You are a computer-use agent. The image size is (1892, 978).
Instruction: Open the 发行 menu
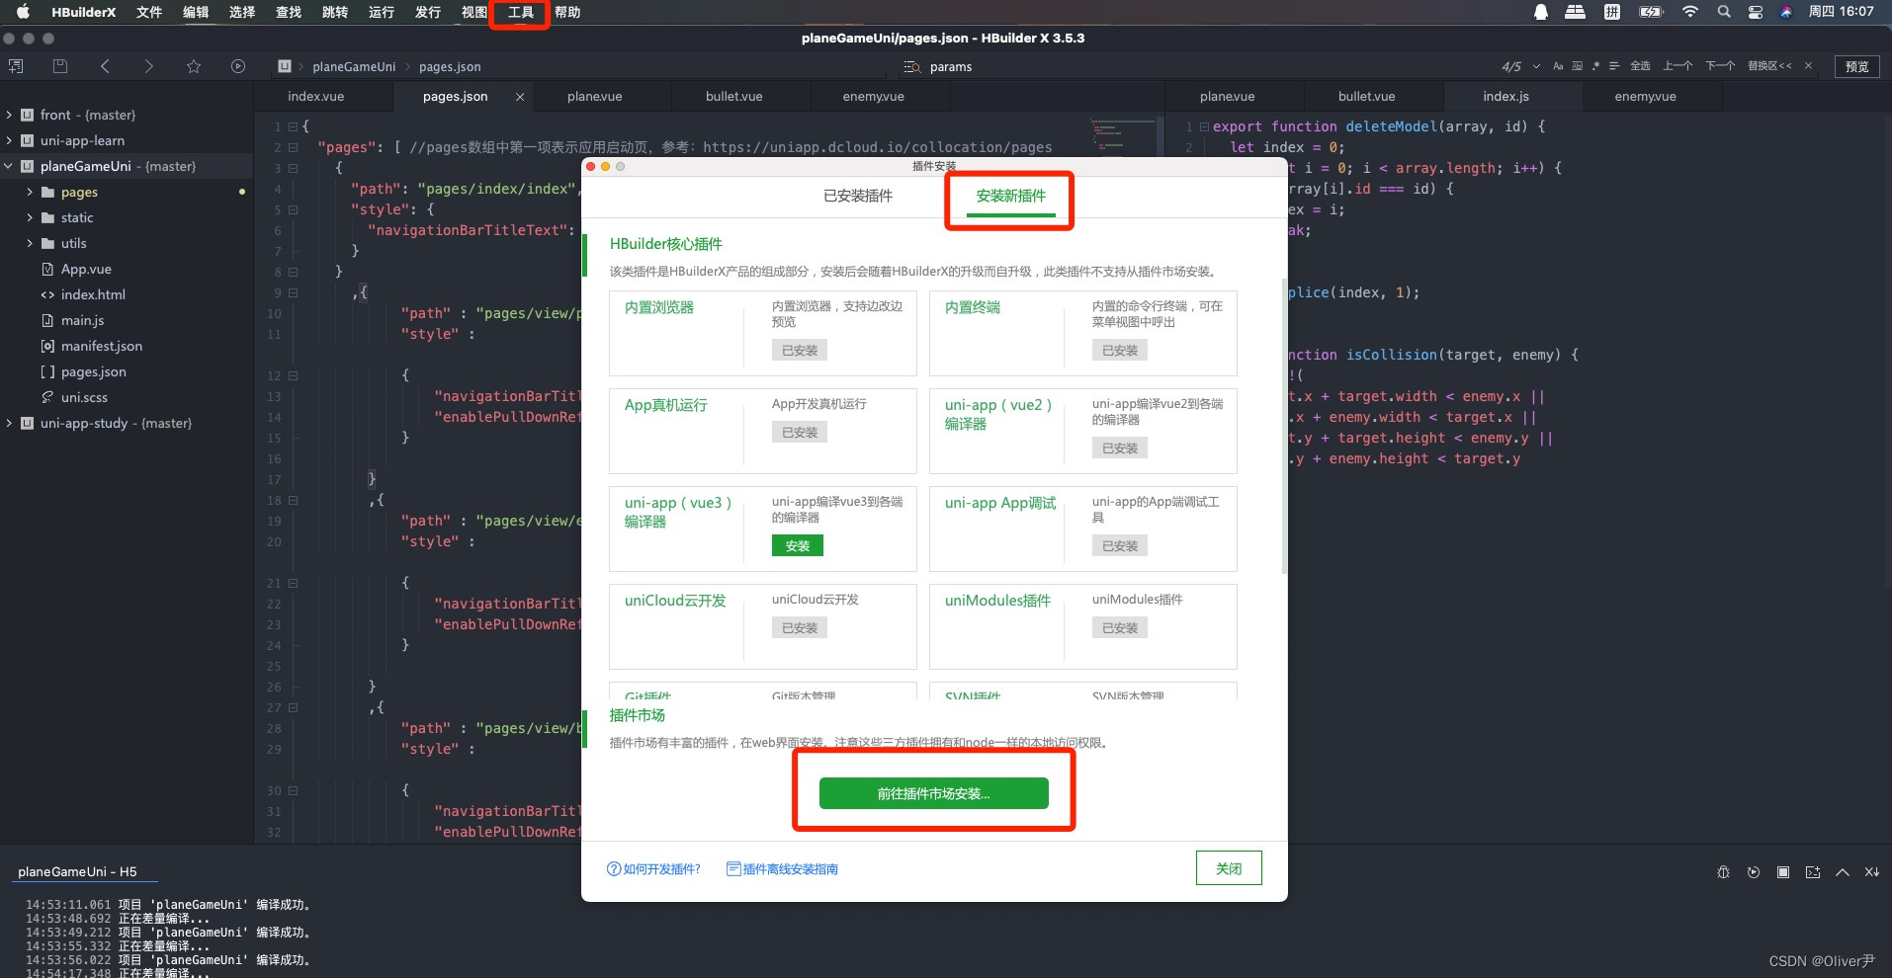[427, 12]
